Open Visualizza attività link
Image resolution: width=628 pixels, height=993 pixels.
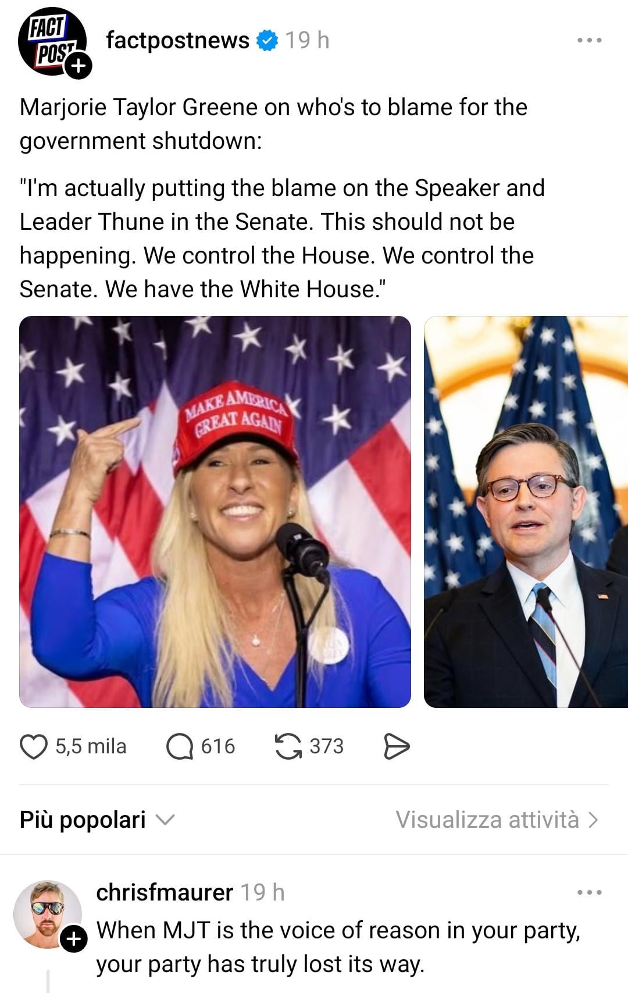pos(497,820)
